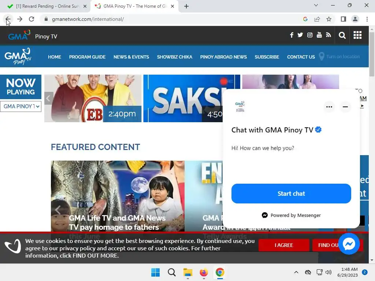Viewport: 375px width, 281px height.
Task: Open GMA Facebook page icon
Action: coord(292,35)
